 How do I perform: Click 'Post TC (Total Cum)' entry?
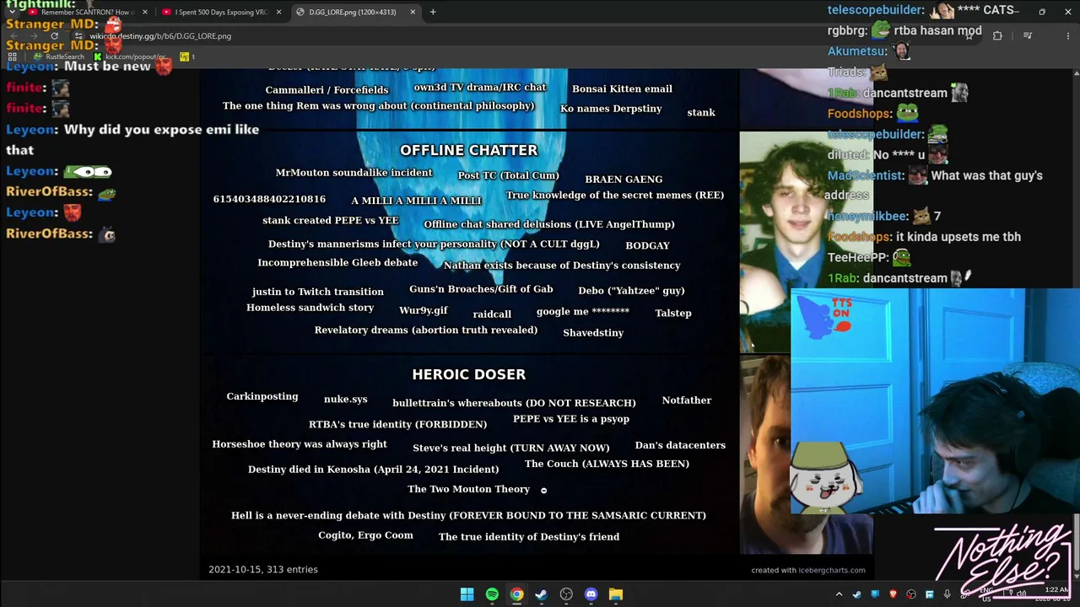508,175
